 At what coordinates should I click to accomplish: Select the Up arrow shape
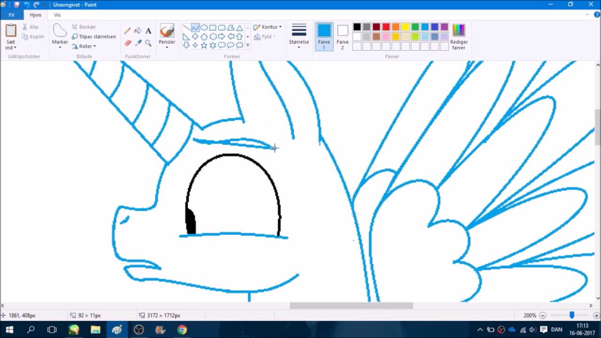click(x=239, y=37)
